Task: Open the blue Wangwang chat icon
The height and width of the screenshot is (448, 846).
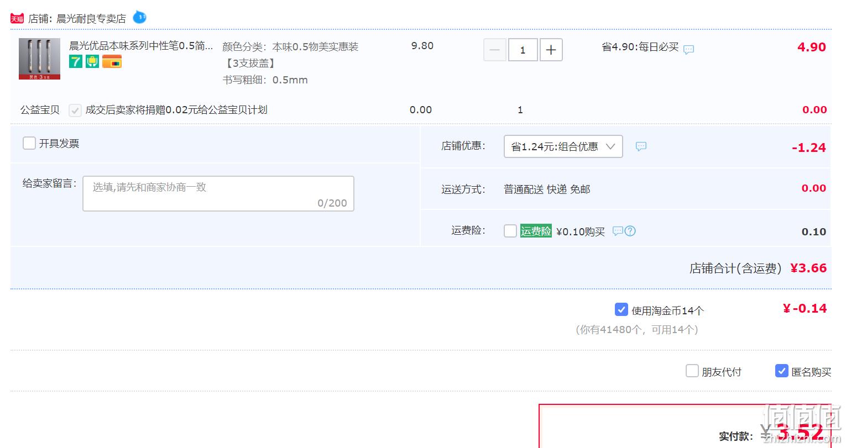Action: click(140, 17)
